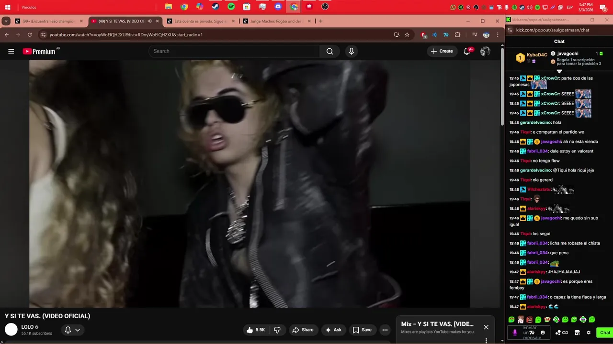This screenshot has width=613, height=344.
Task: Click username fabrii_034 saying 'que pena'
Action: [x=537, y=253]
